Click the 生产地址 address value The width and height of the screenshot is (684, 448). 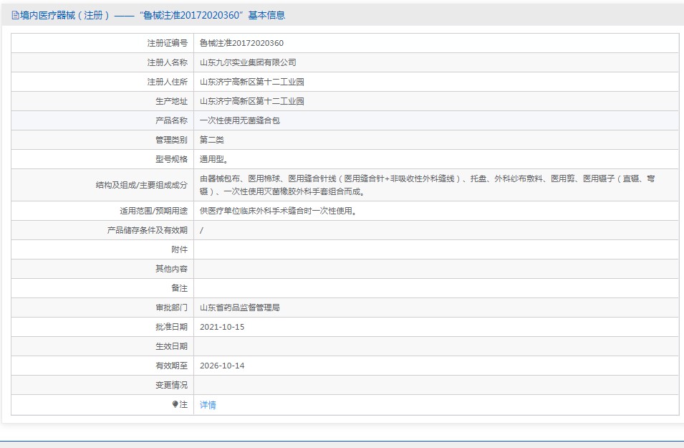click(251, 101)
